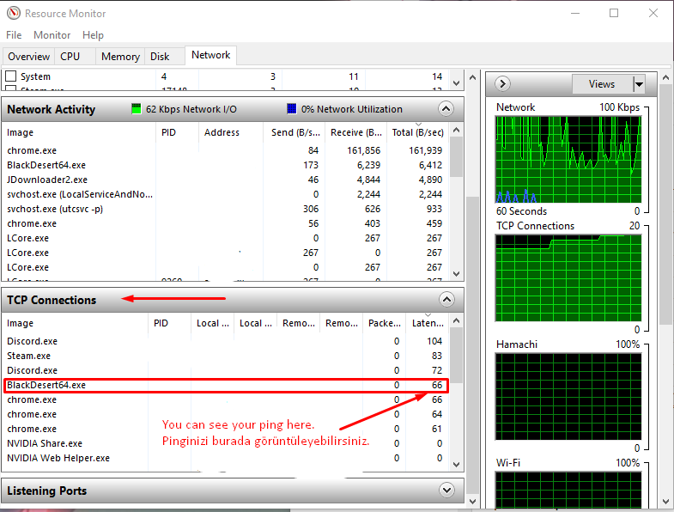Viewport: 674px width, 512px height.
Task: Sort TCP Connections by Image column
Action: pyautogui.click(x=76, y=323)
